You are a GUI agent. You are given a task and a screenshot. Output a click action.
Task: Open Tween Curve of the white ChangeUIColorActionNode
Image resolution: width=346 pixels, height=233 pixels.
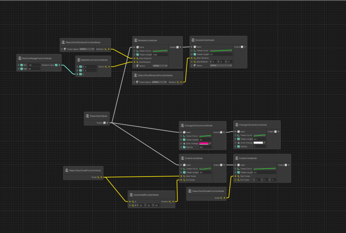(260, 135)
